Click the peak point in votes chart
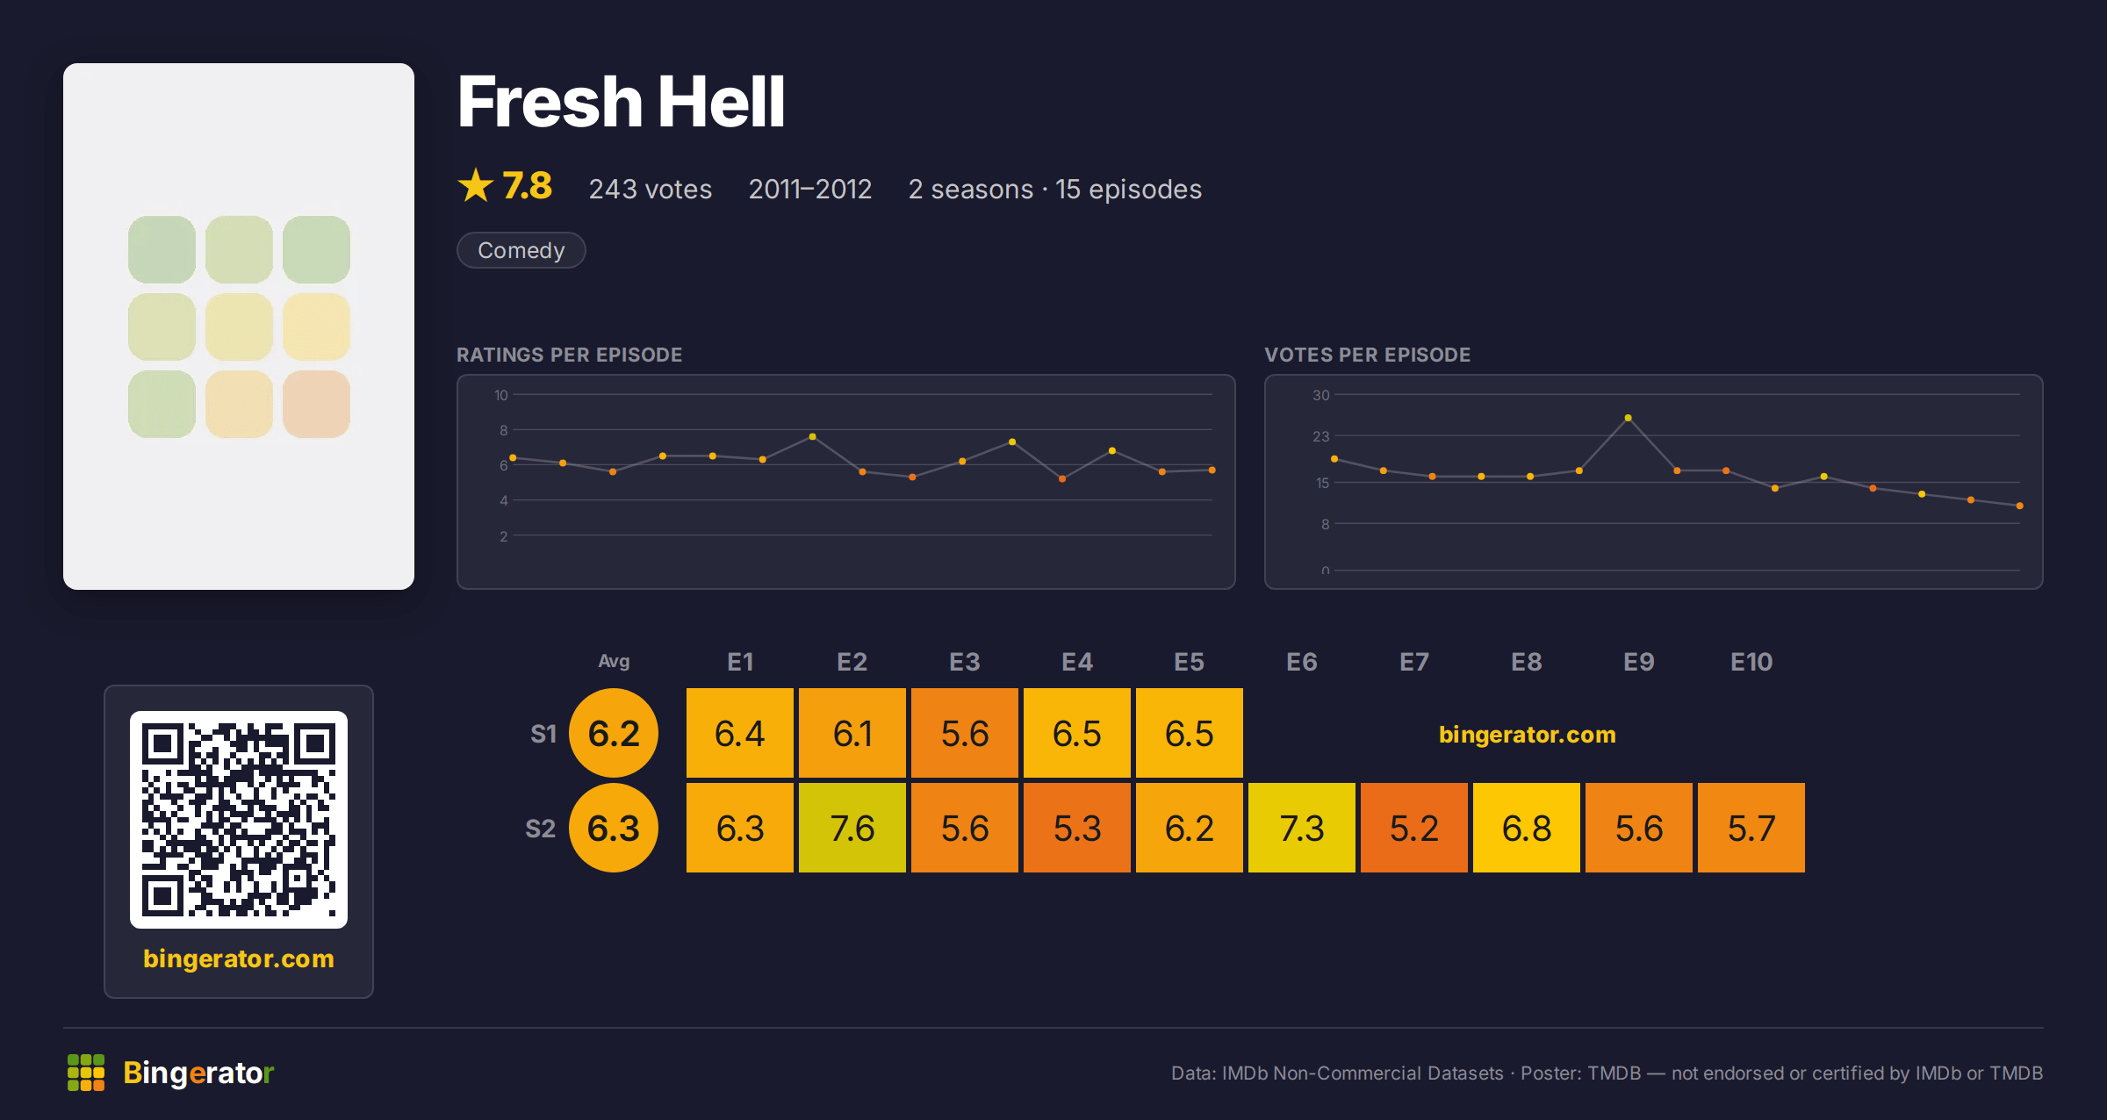This screenshot has width=2107, height=1120. point(1629,418)
